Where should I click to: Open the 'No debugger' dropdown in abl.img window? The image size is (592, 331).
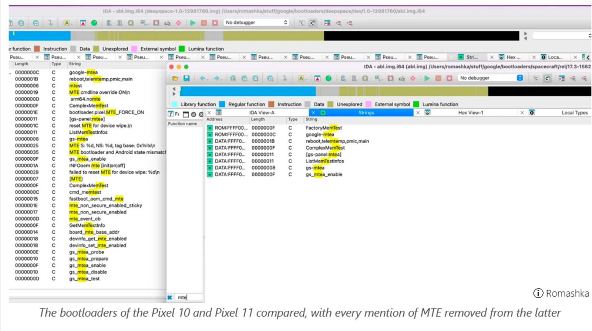tap(491, 78)
